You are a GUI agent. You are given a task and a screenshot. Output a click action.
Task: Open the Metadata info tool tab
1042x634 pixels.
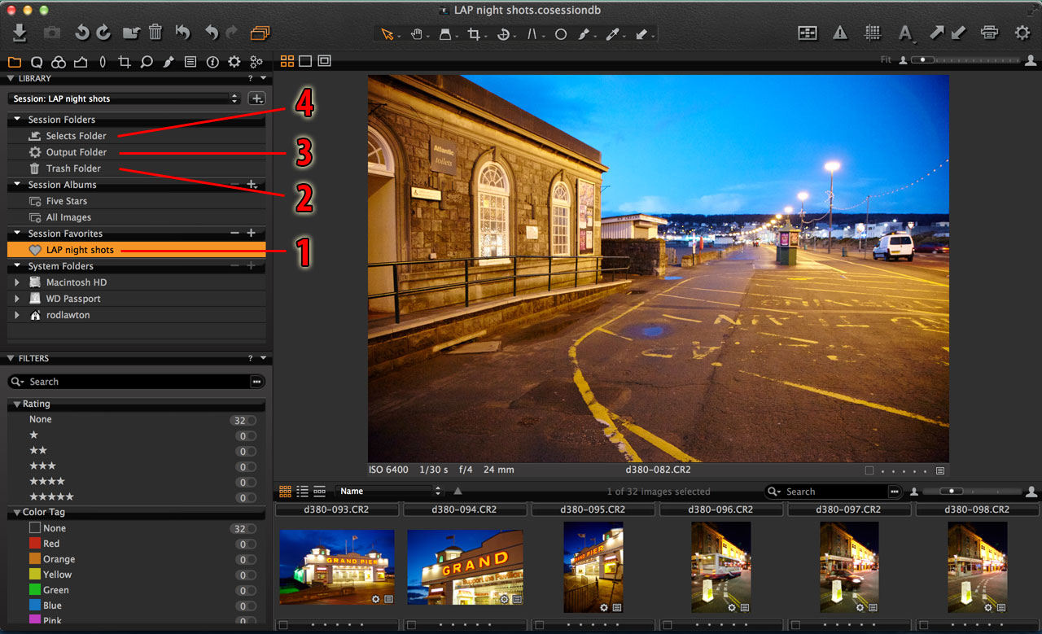pyautogui.click(x=212, y=62)
